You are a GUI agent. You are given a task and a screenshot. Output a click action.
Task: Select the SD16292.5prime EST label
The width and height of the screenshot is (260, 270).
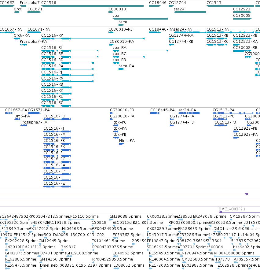coord(162,247)
